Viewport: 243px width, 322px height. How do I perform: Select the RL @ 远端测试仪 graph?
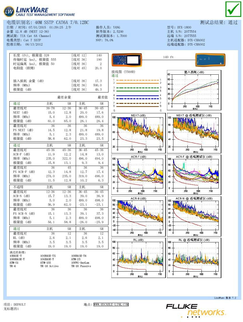click(x=194, y=258)
